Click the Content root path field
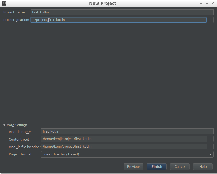The height and width of the screenshot is (174, 217). (x=124, y=139)
